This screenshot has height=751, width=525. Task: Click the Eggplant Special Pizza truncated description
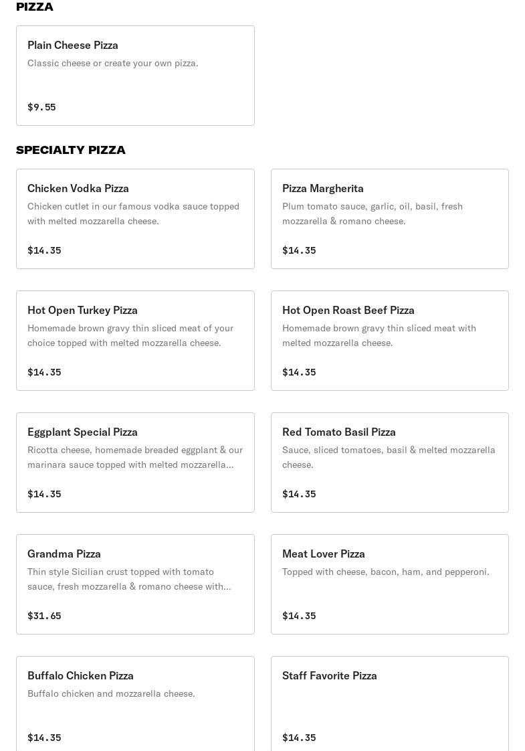(135, 457)
